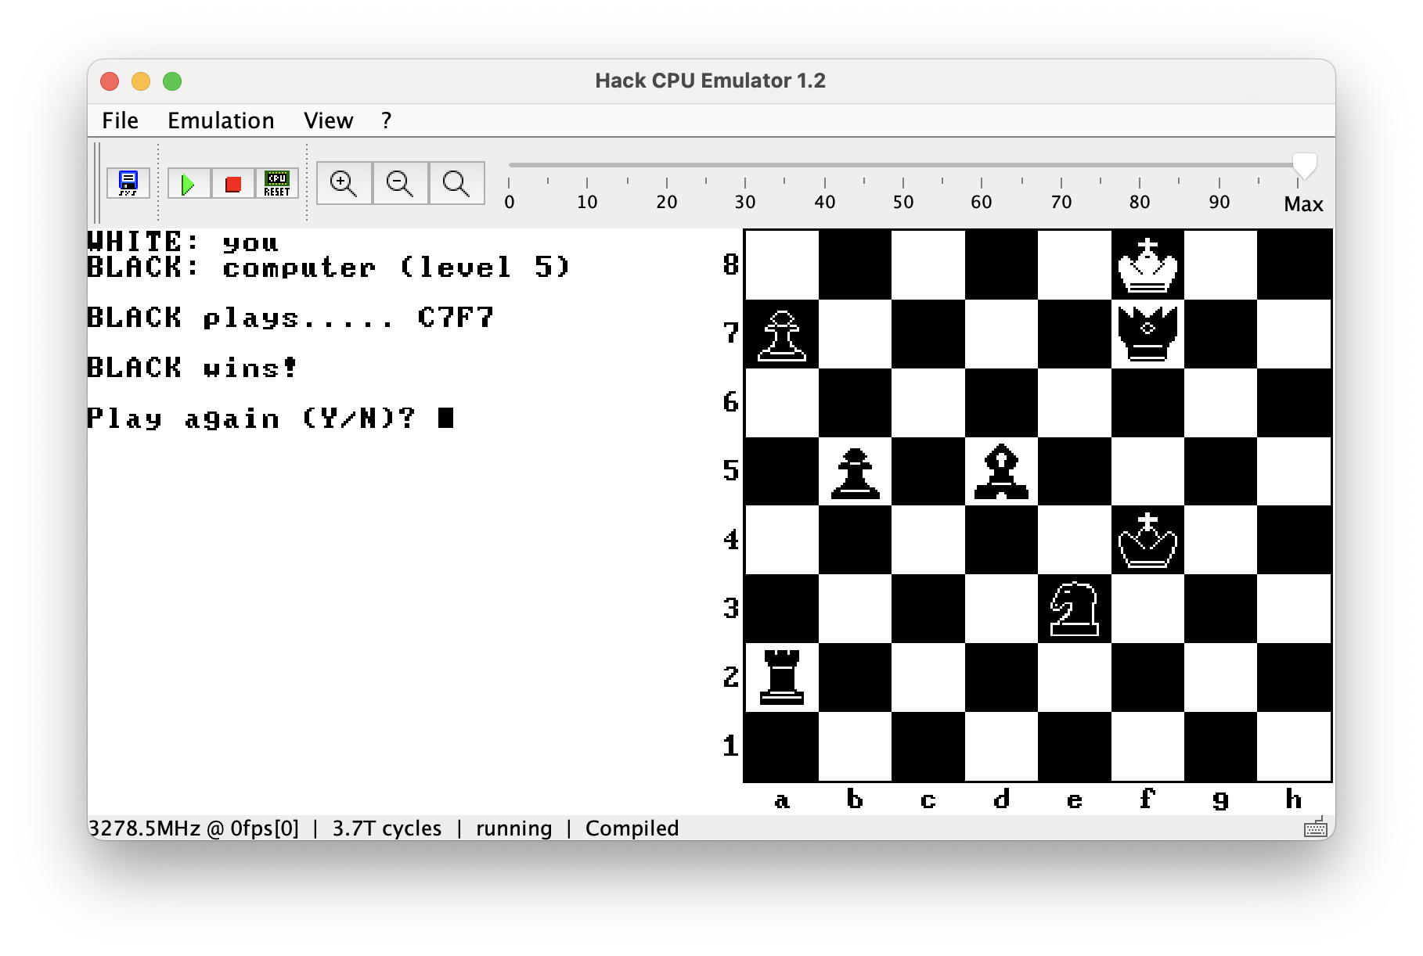Click the zoom in magnifier icon

[x=344, y=184]
